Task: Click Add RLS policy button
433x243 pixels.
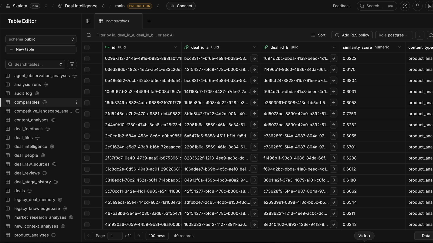Action: click(x=352, y=35)
